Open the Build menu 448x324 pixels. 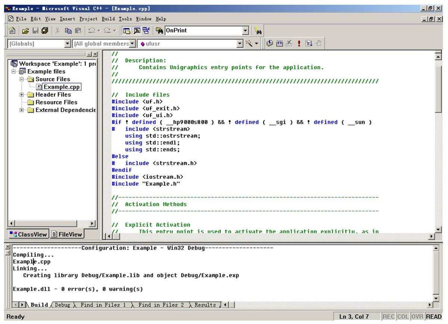click(108, 19)
